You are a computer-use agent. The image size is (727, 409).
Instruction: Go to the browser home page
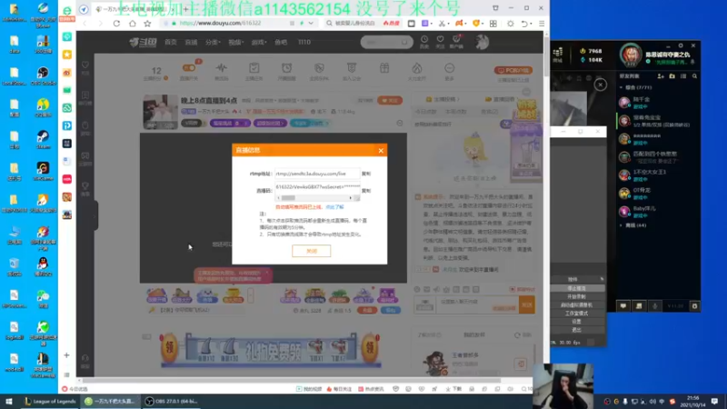click(132, 24)
